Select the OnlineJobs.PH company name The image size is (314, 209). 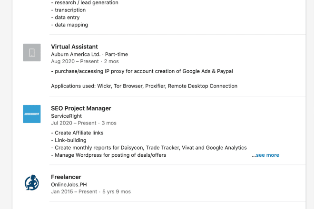tap(69, 185)
